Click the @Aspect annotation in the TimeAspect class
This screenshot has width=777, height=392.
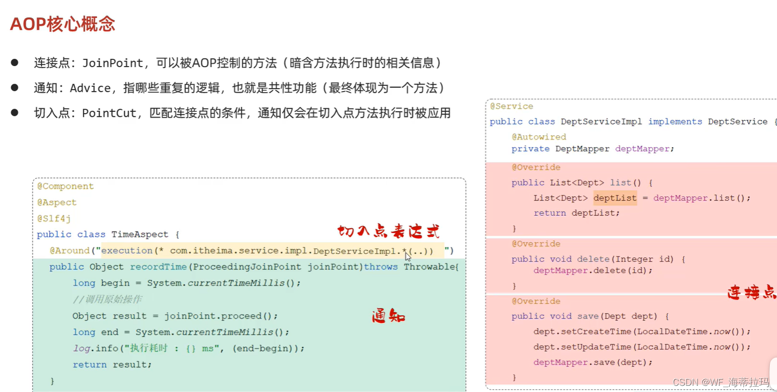point(56,202)
